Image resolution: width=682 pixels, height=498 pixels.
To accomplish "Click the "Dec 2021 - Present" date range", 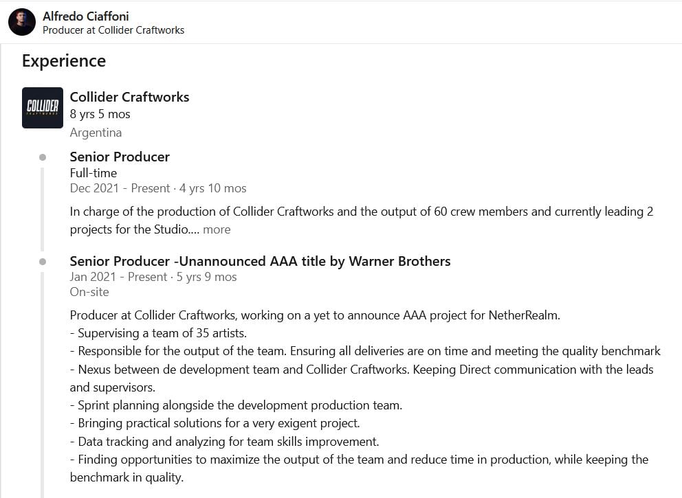I will [x=120, y=188].
